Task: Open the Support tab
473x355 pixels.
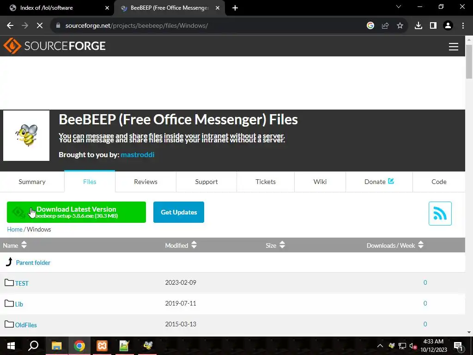Action: (206, 182)
